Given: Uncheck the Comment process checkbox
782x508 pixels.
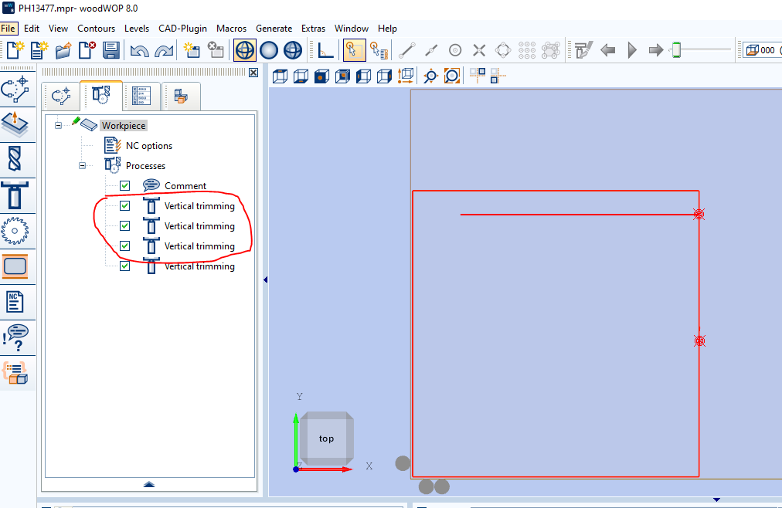Looking at the screenshot, I should coord(124,186).
